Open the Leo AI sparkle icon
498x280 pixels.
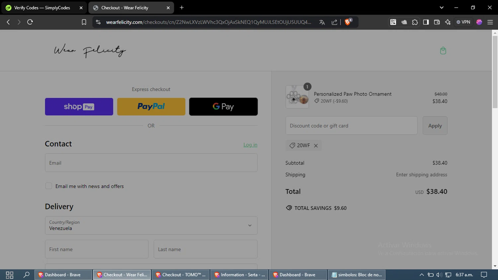[x=448, y=22]
